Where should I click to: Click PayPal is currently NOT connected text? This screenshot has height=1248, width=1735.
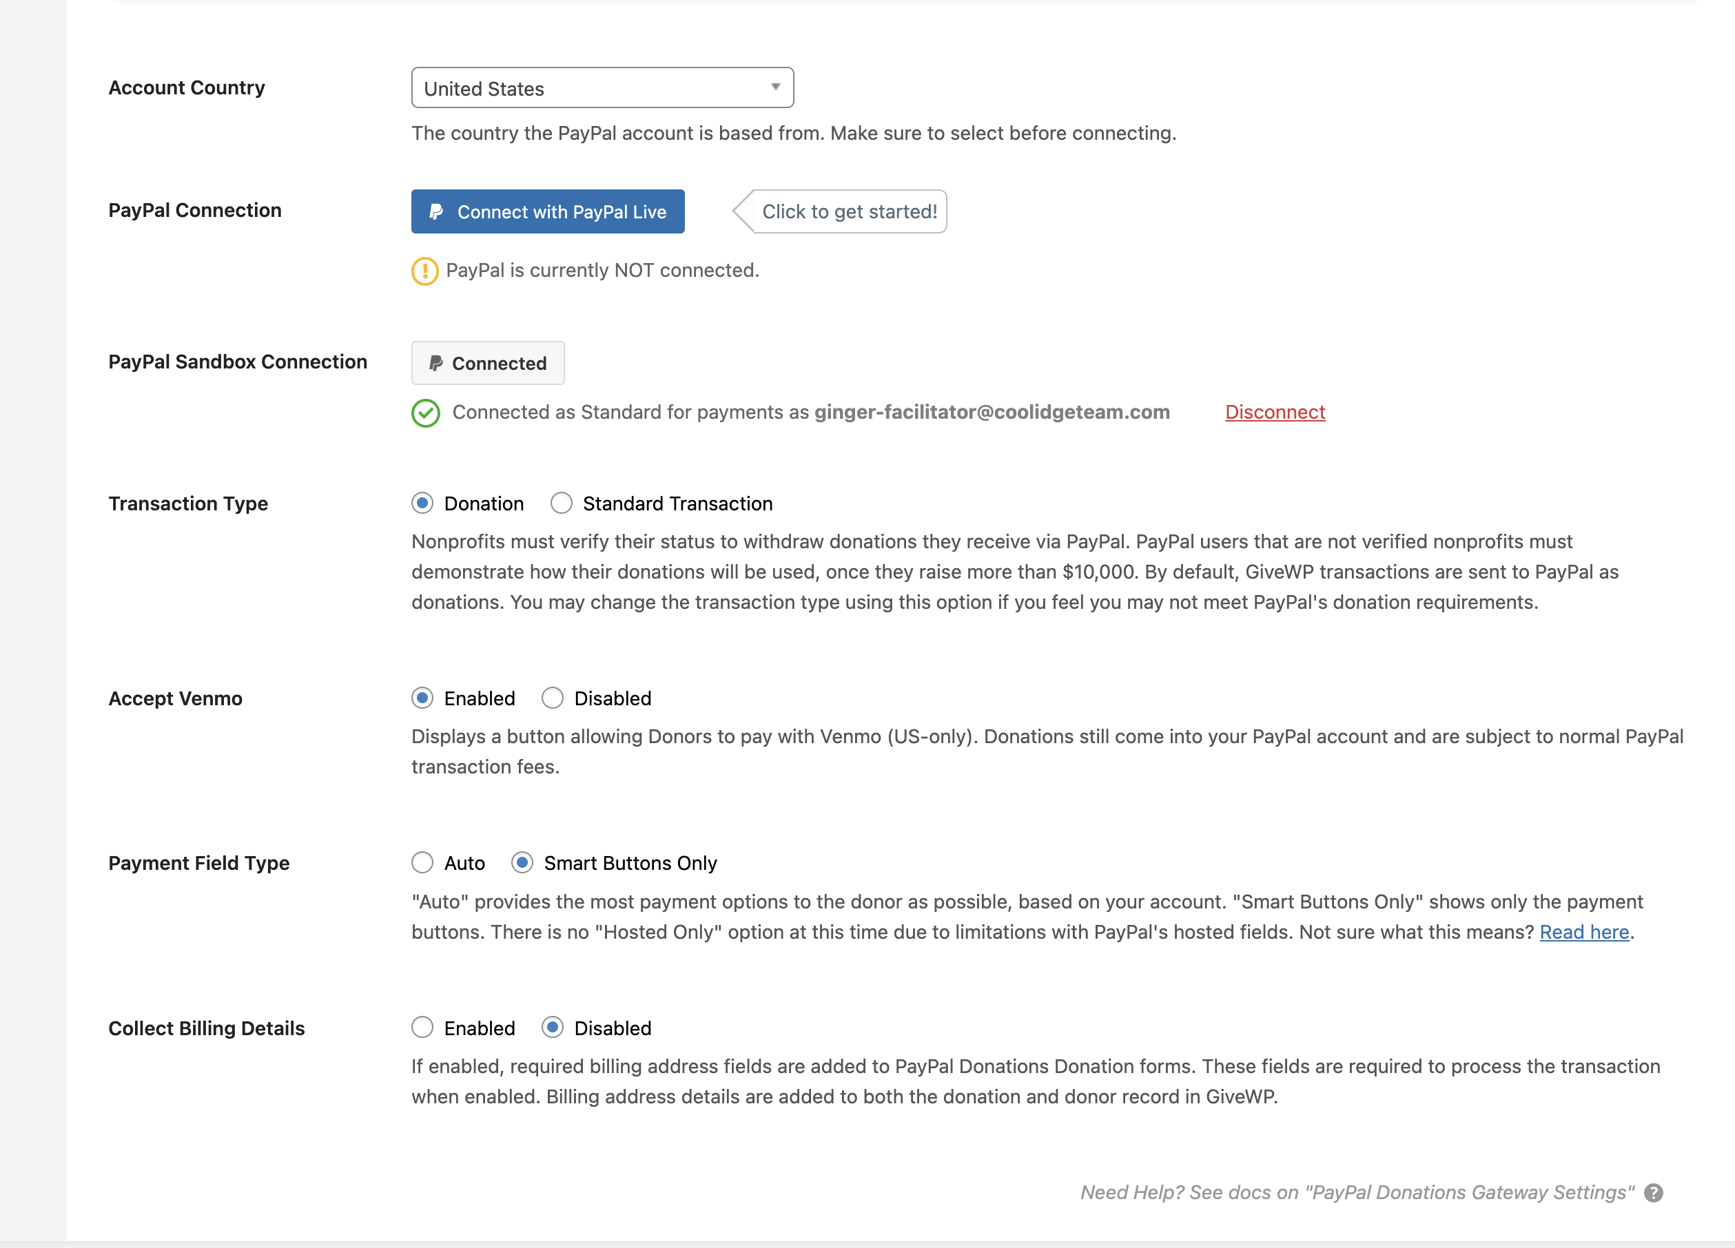click(x=602, y=271)
